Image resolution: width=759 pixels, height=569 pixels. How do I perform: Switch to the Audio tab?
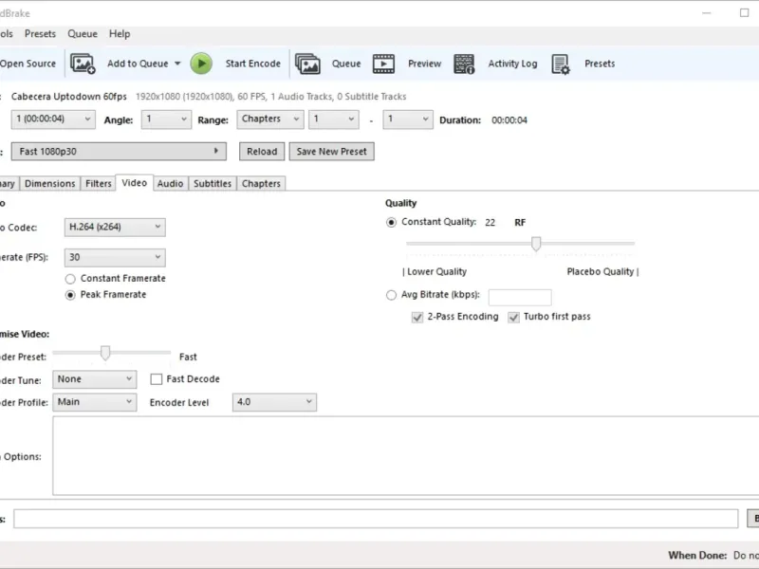(171, 184)
